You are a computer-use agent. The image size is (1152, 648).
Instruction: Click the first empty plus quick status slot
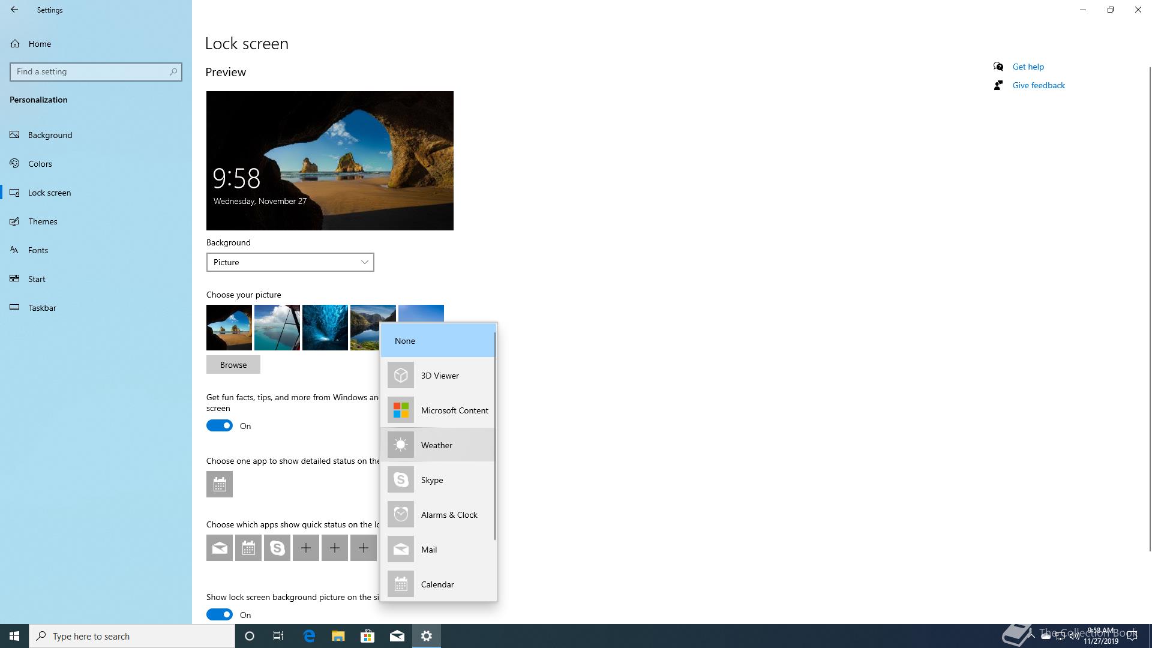(x=306, y=548)
